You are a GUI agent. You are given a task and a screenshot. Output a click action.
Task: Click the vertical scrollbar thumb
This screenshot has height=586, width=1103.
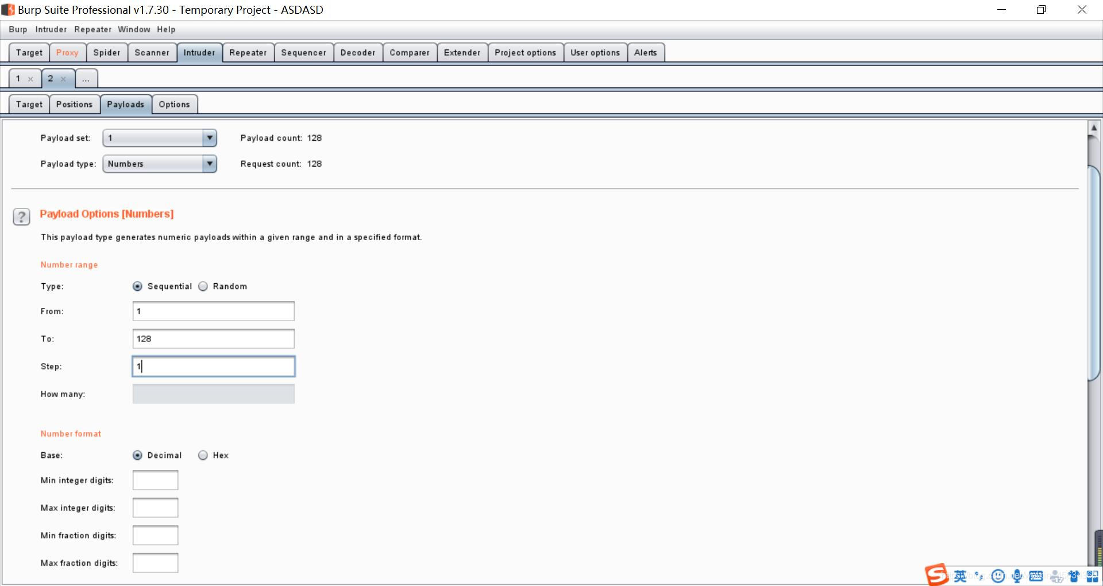pos(1094,273)
